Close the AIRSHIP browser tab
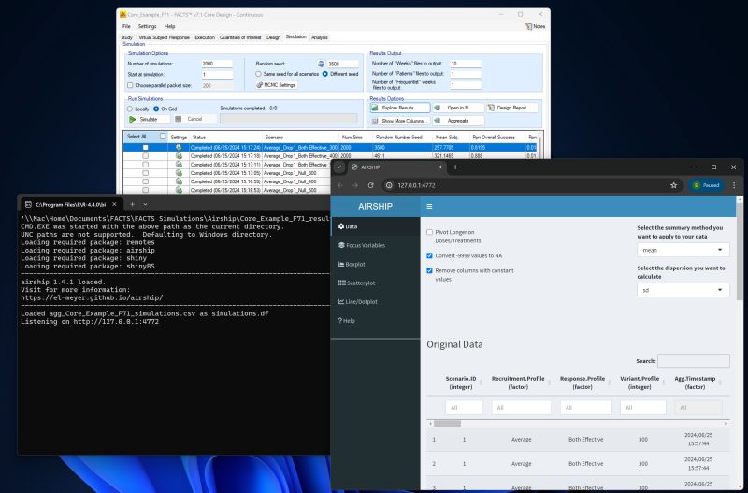 pos(439,167)
